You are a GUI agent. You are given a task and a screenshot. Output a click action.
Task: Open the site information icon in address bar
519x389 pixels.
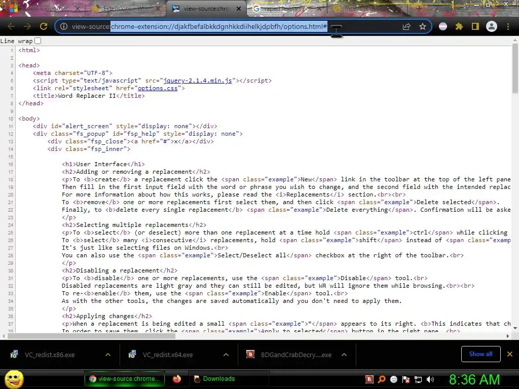(x=64, y=26)
